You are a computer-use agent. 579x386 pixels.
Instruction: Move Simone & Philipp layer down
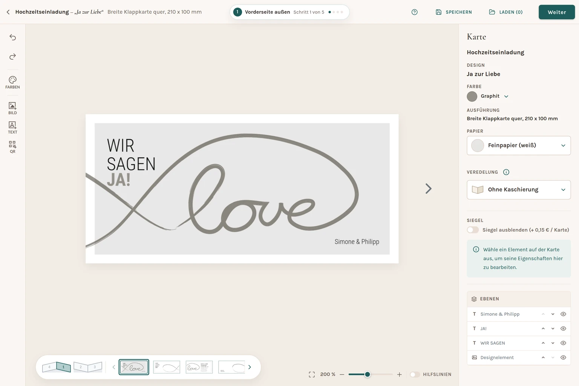point(553,314)
